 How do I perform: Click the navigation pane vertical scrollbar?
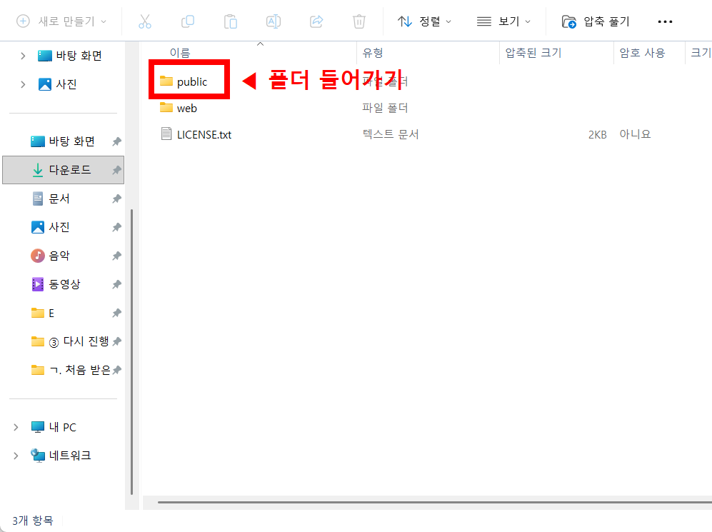(131, 352)
